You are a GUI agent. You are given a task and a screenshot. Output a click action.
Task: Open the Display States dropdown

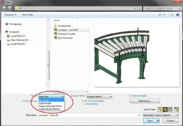pyautogui.click(x=111, y=96)
